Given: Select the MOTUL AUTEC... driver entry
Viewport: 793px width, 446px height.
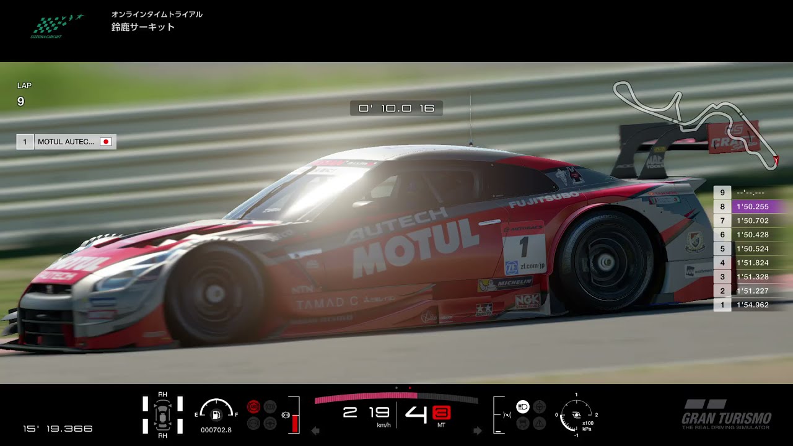Looking at the screenshot, I should [66, 142].
